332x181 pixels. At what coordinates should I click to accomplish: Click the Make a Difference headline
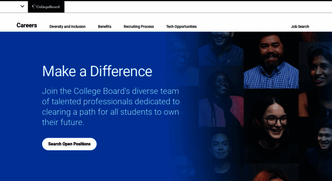pos(97,71)
